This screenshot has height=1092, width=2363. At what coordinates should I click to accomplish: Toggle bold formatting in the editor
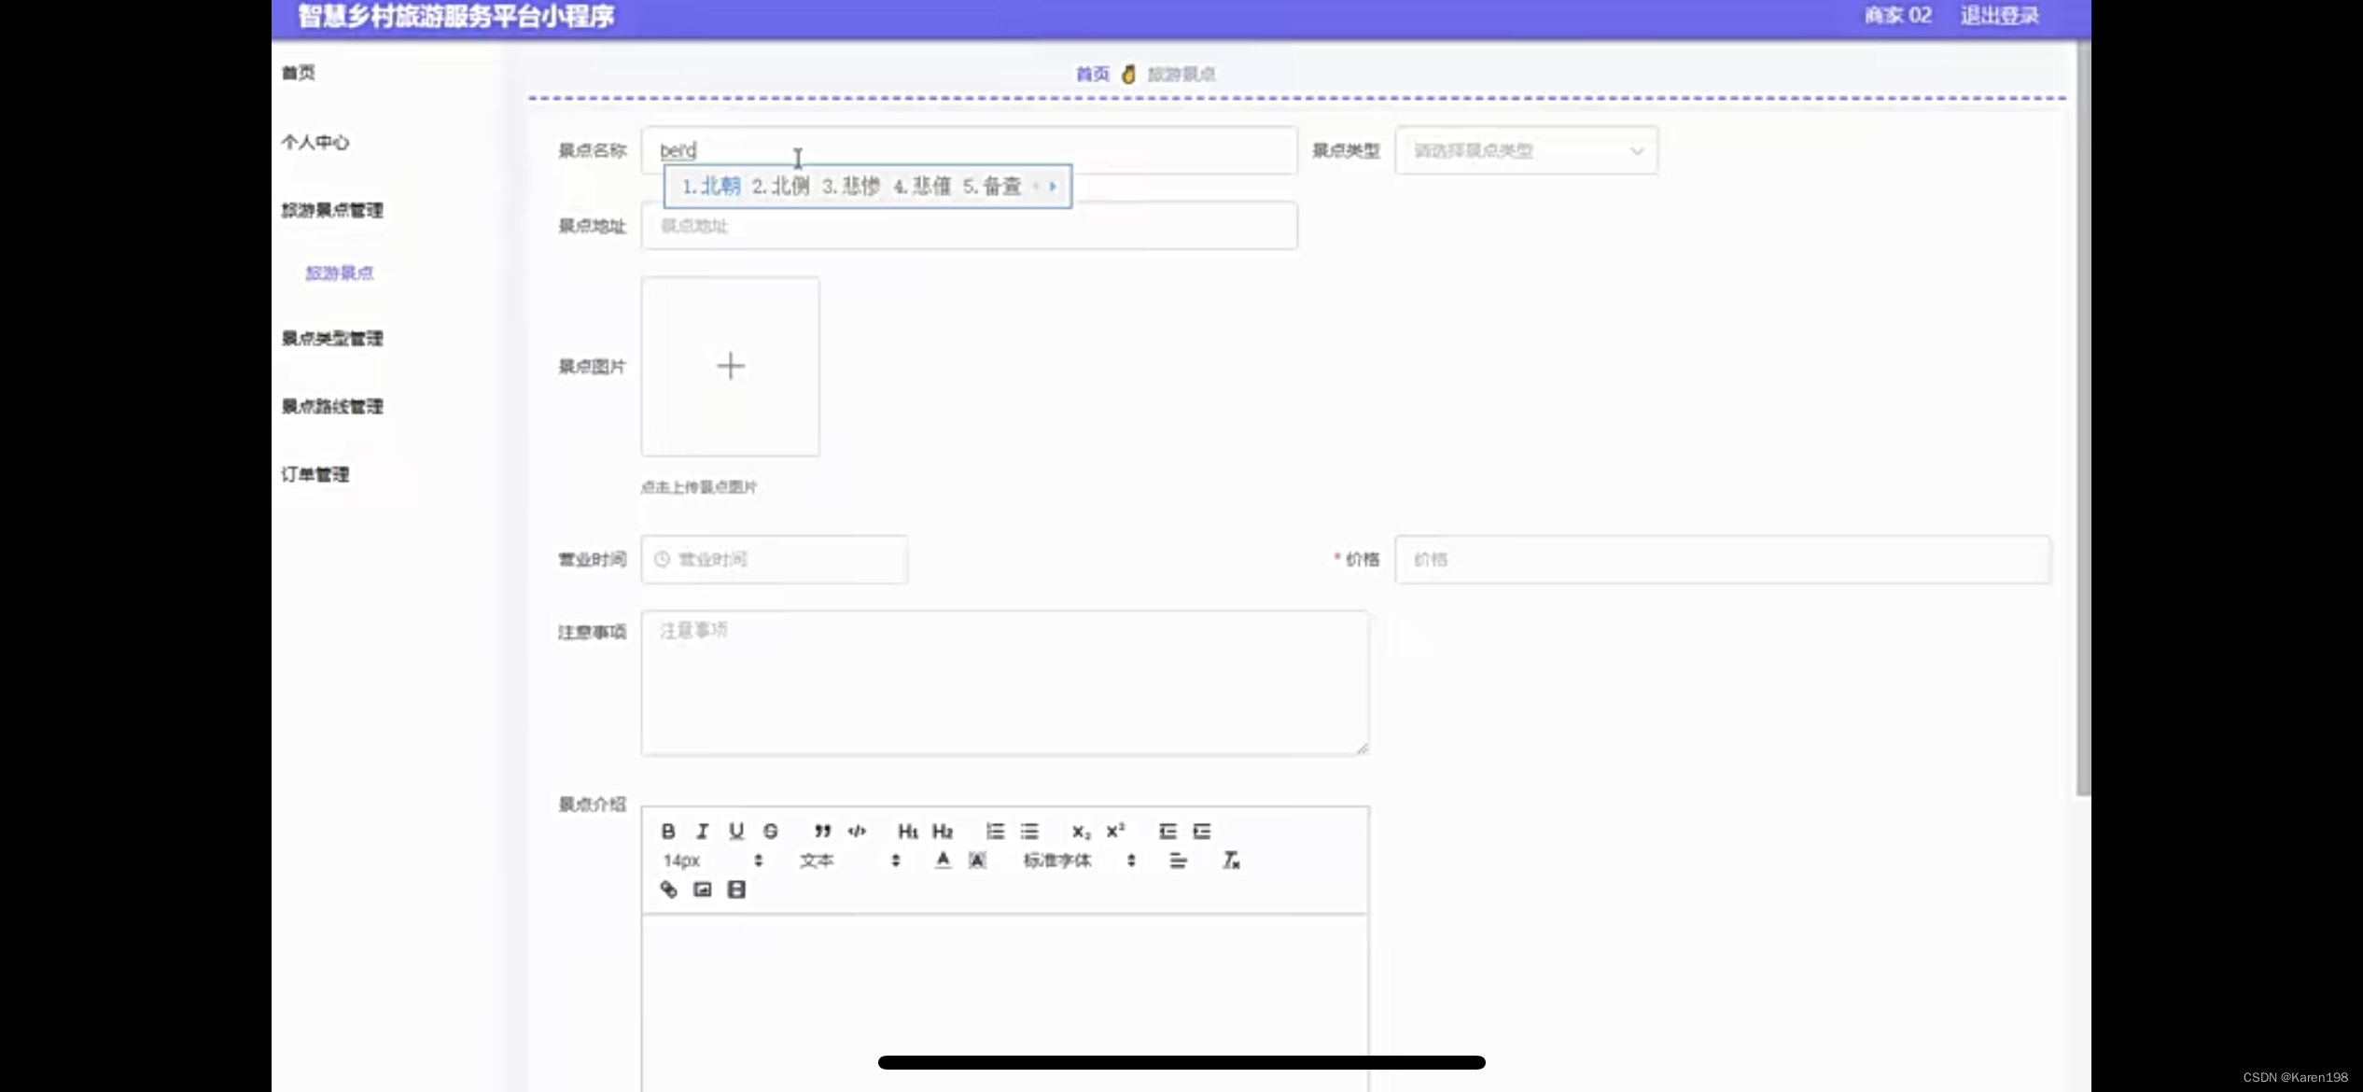point(668,831)
